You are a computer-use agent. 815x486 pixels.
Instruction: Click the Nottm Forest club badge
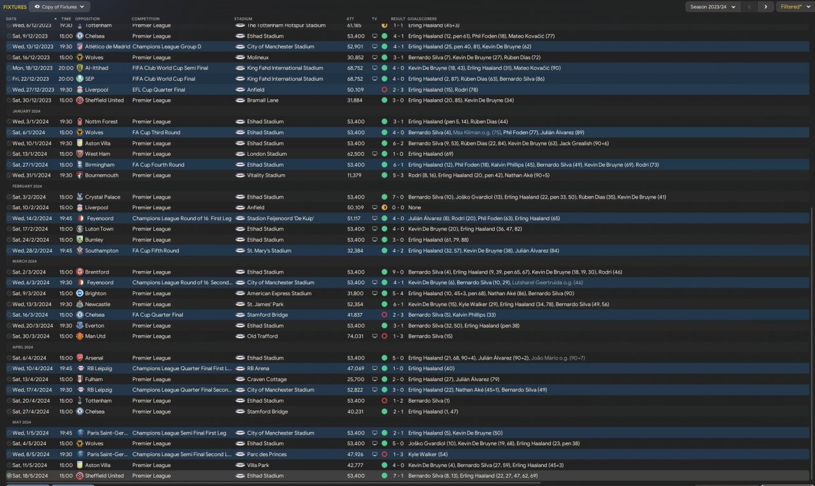pyautogui.click(x=80, y=121)
